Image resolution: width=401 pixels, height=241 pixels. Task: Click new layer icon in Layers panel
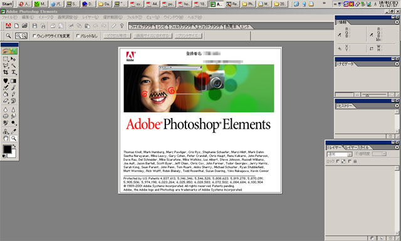(x=382, y=238)
